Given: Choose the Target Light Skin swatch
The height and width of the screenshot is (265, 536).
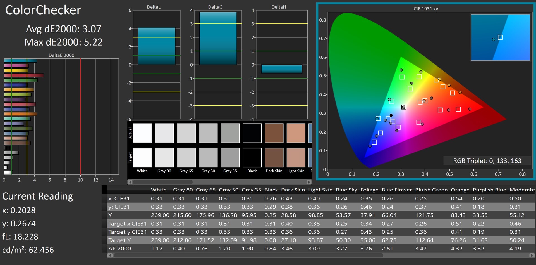Looking at the screenshot, I should point(296,158).
